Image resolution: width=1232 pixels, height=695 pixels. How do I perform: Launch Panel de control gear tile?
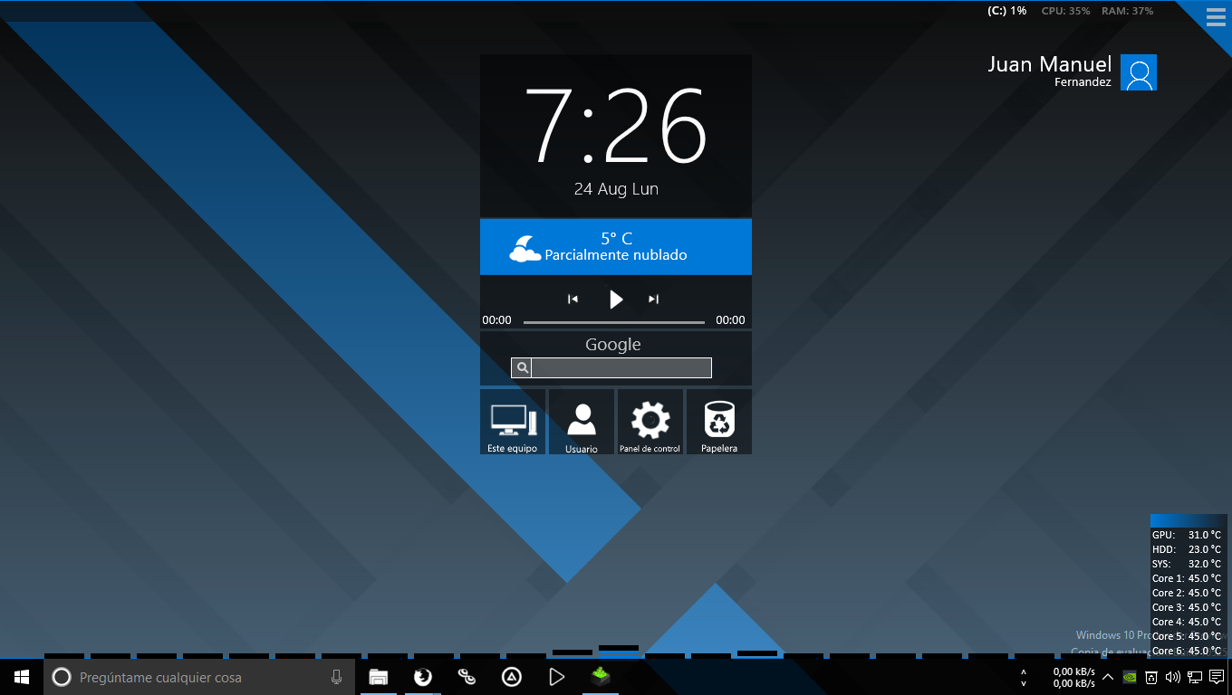point(650,422)
